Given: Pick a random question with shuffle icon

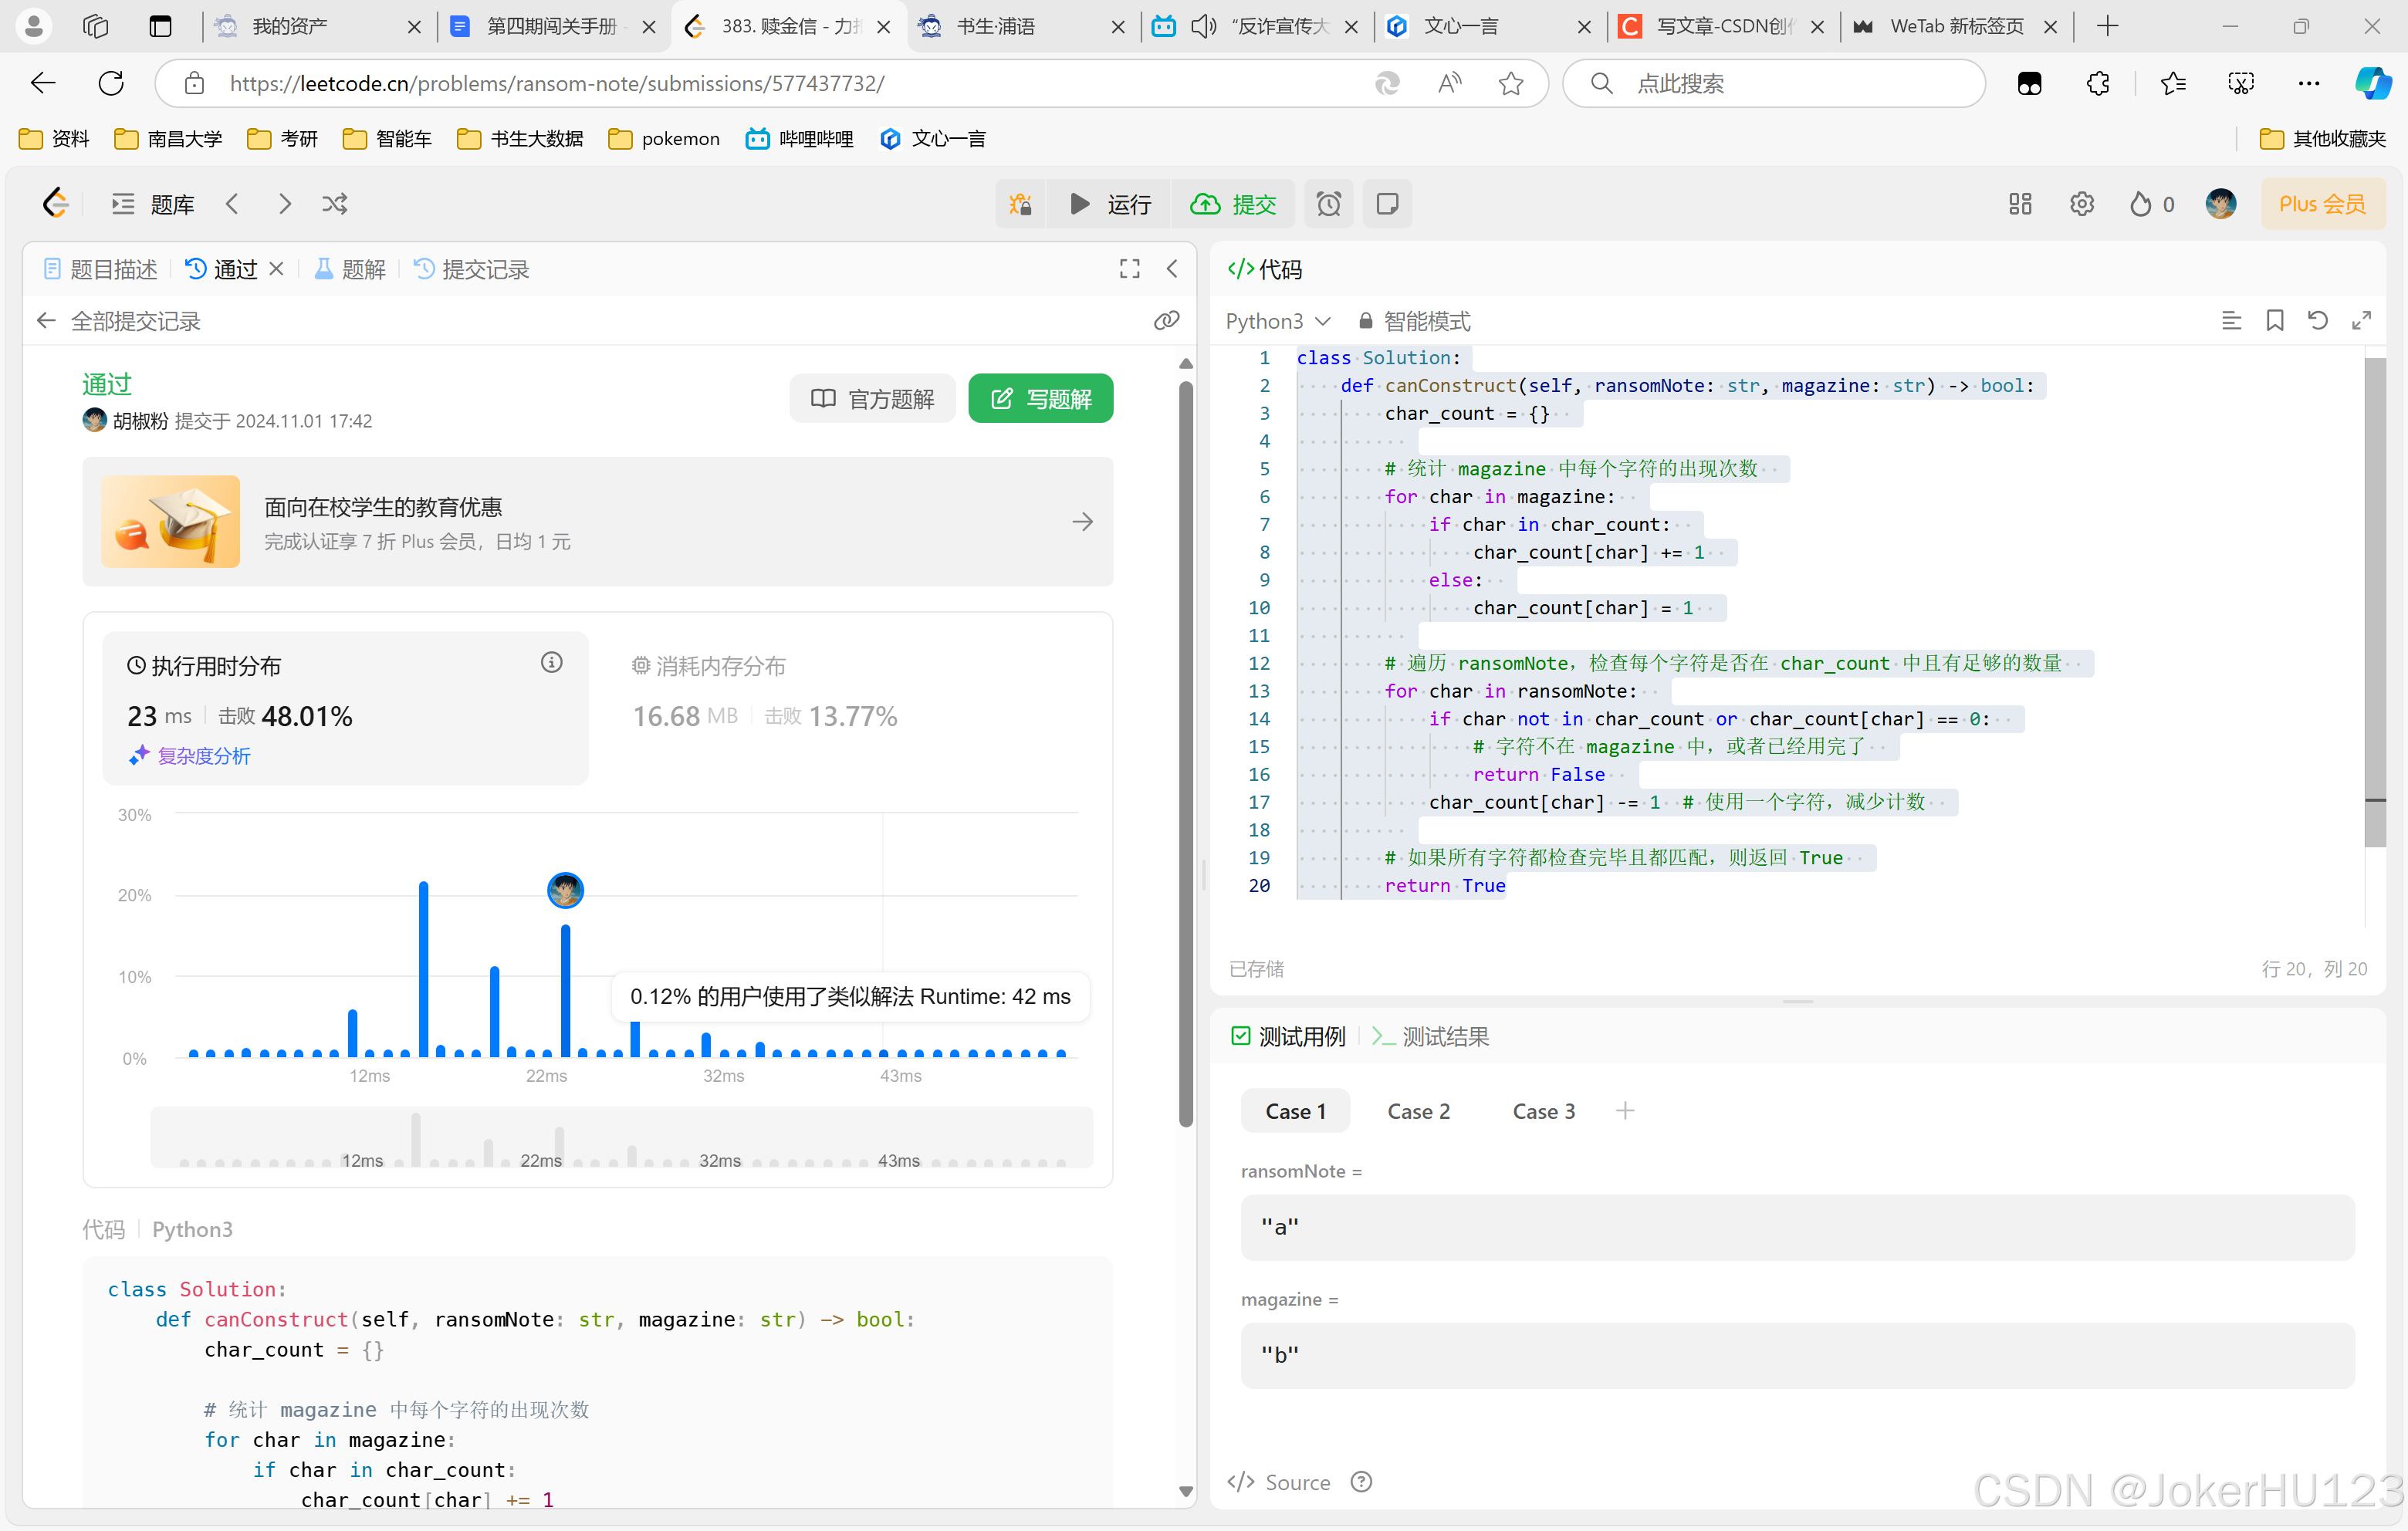Looking at the screenshot, I should pyautogui.click(x=334, y=204).
